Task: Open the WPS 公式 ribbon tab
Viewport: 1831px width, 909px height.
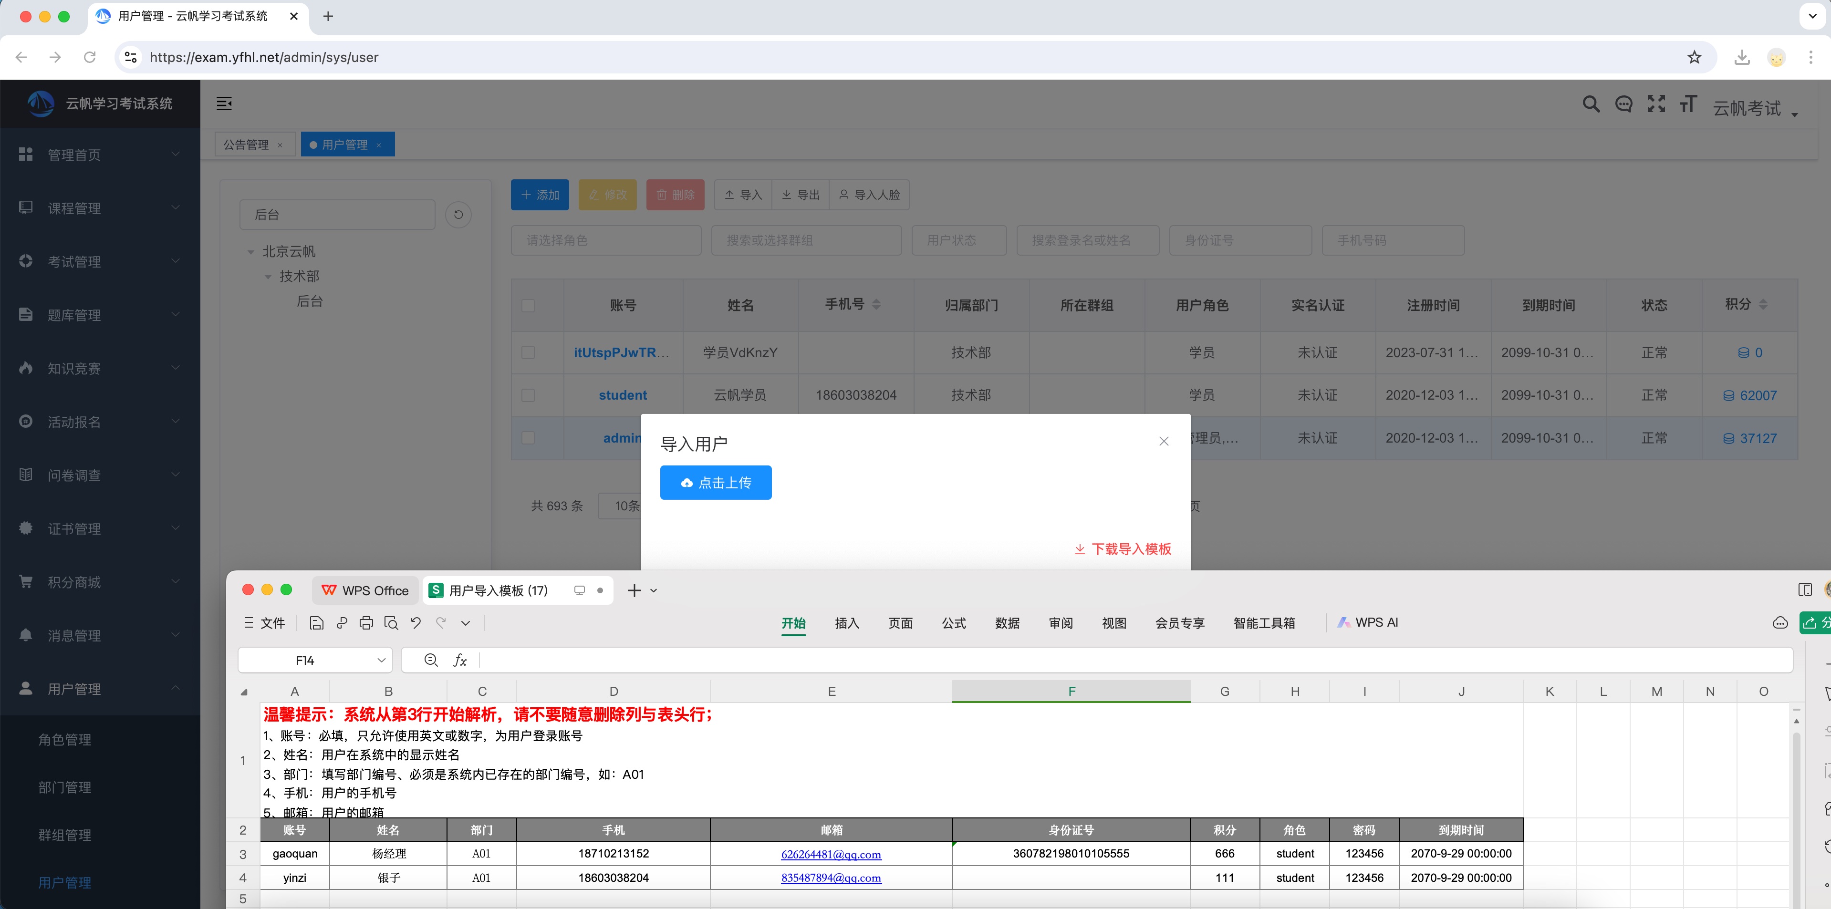Action: tap(954, 623)
